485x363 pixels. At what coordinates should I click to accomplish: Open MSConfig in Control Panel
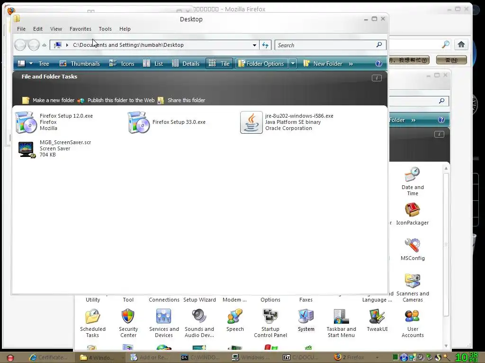(x=413, y=250)
